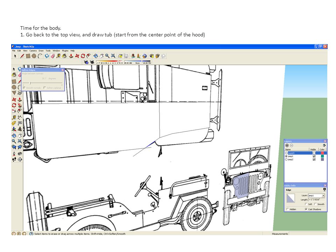Open the Camera menu
This screenshot has width=336, height=252.
click(33, 51)
